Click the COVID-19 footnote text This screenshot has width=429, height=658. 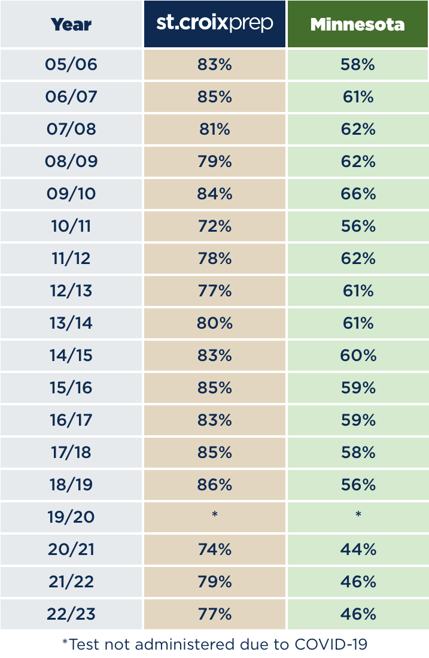point(215,644)
